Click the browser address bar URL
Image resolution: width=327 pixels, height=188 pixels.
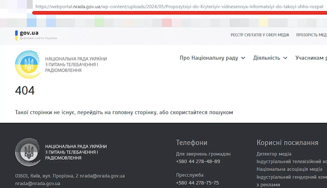tap(179, 7)
